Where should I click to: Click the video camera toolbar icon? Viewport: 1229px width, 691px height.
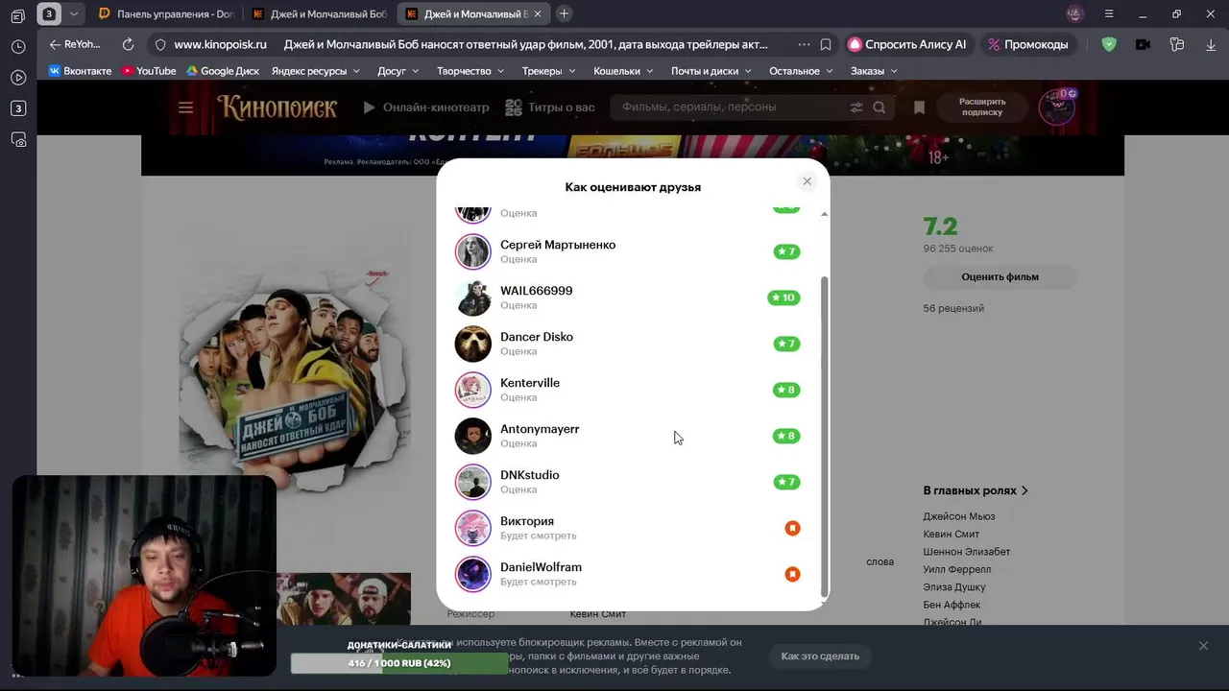pyautogui.click(x=1143, y=44)
